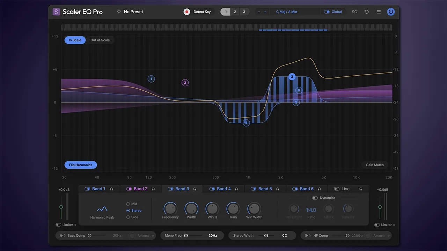Enable the Dynamics toggle
Screen dimensions: 447x251
pos(315,198)
